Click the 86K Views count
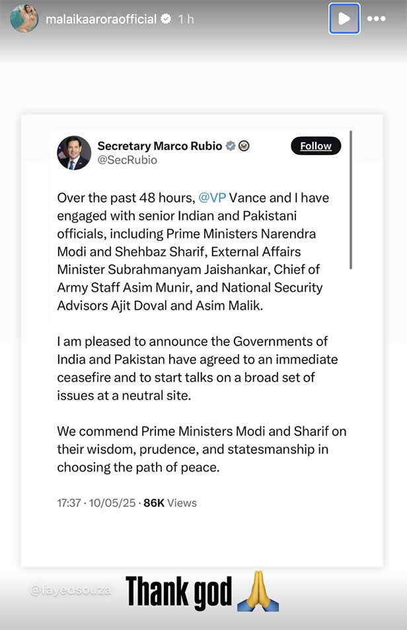407x630 pixels. click(x=170, y=503)
